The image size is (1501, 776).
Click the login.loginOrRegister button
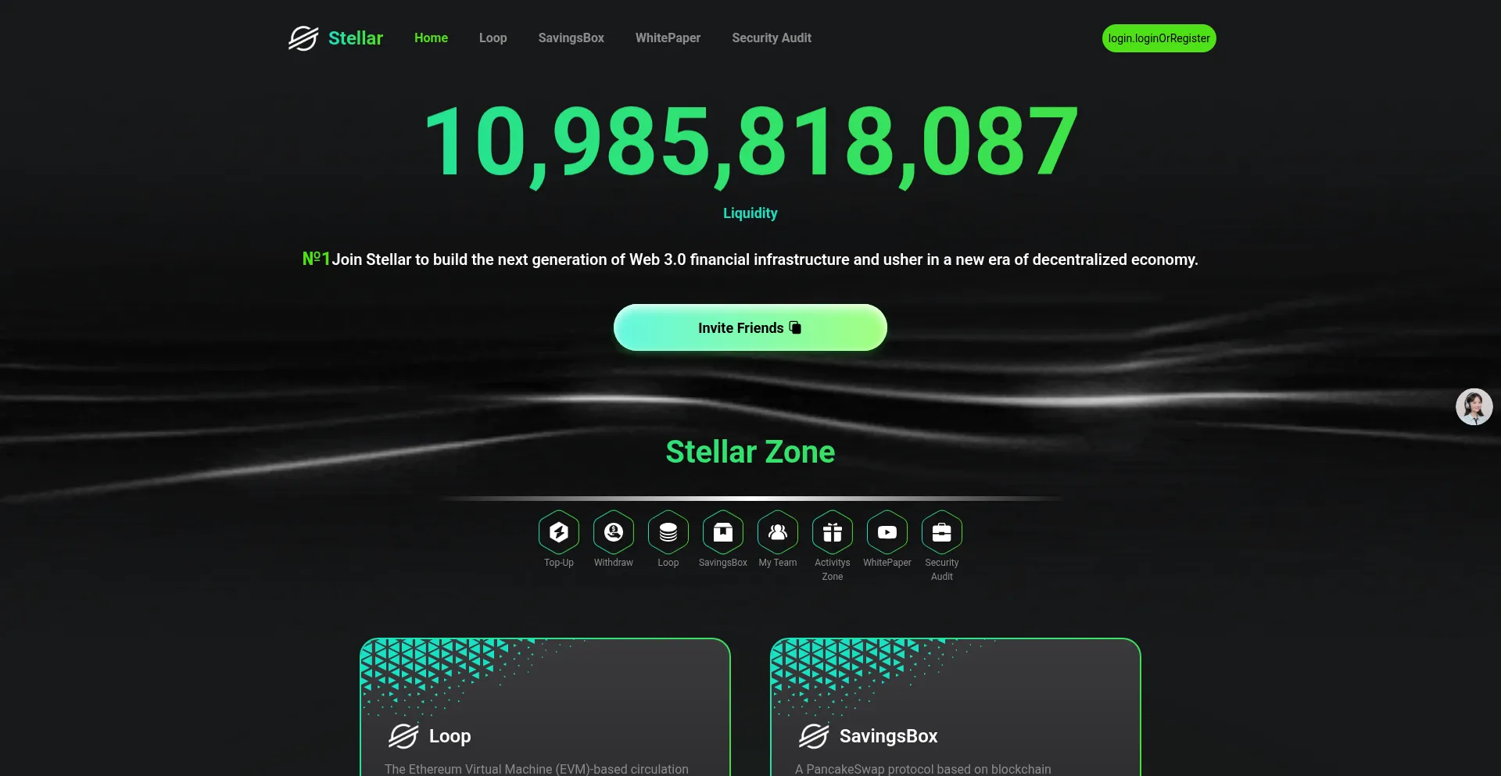pos(1159,38)
